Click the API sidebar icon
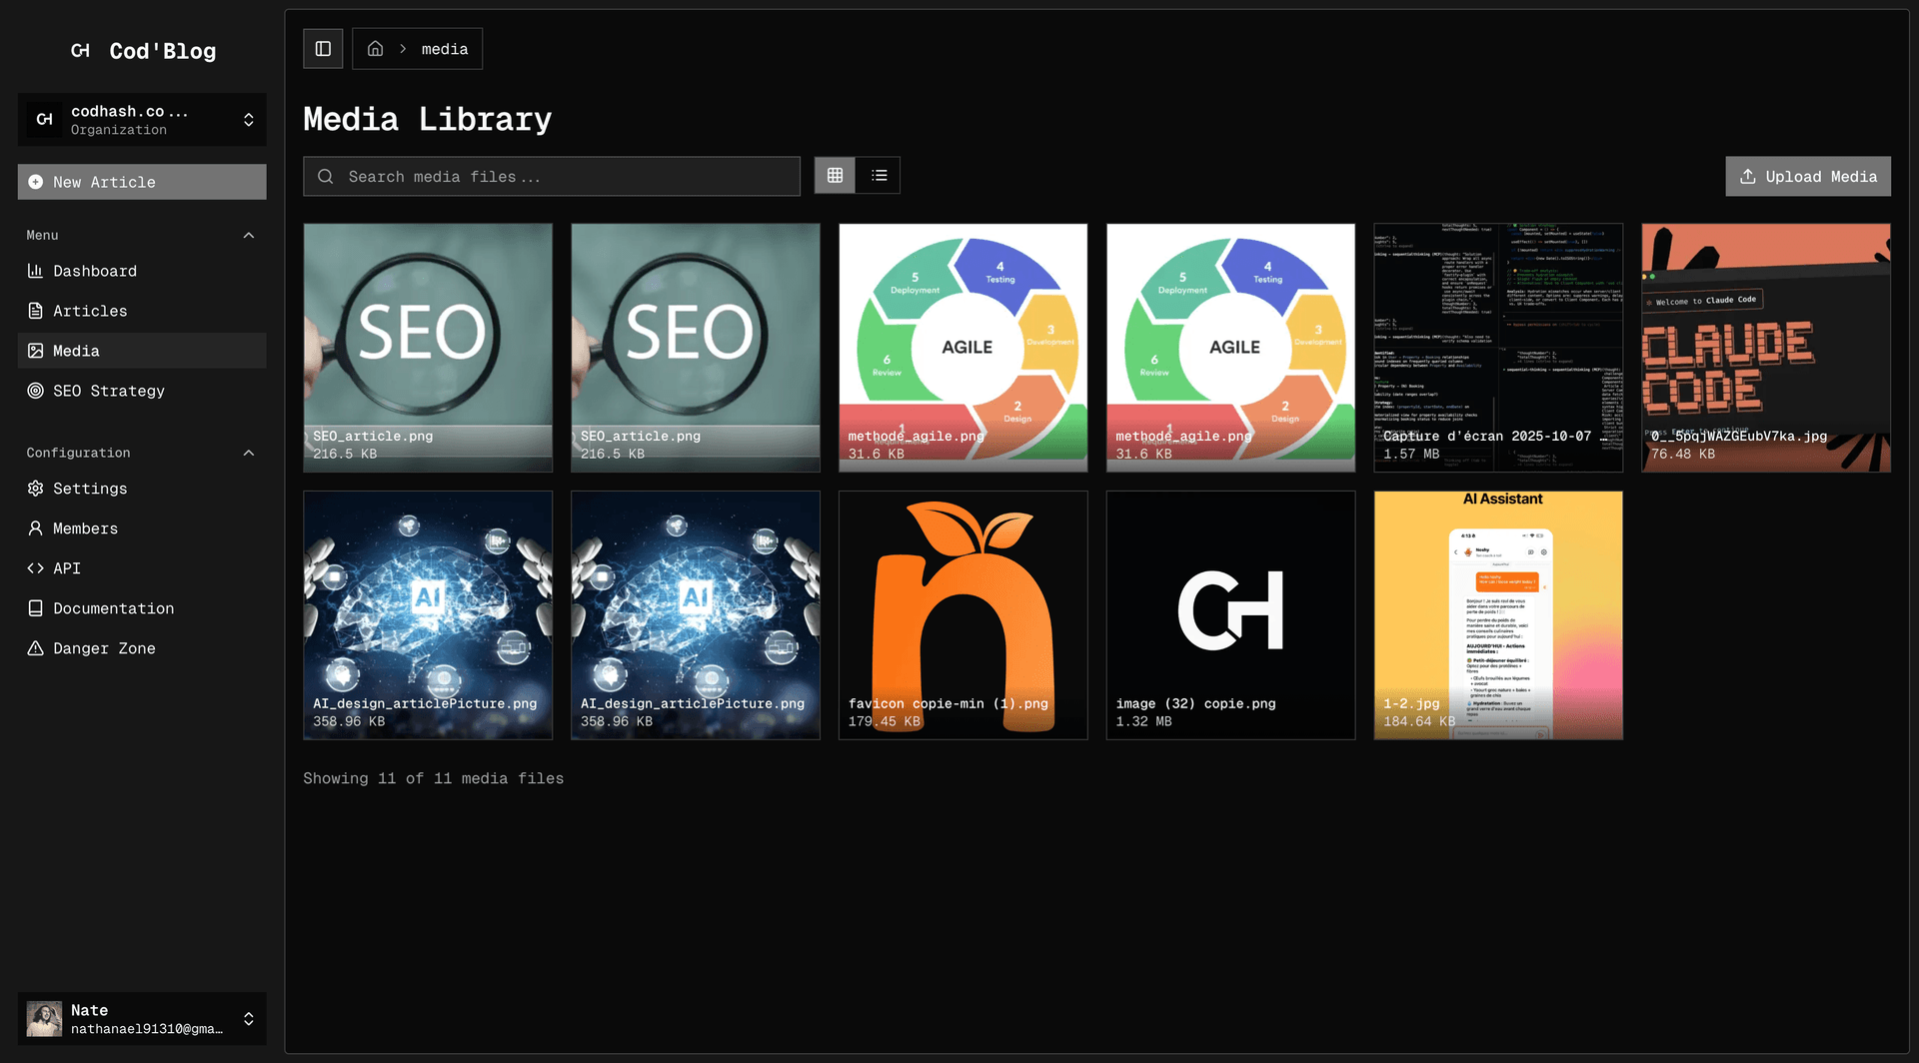The height and width of the screenshot is (1063, 1919). pos(36,567)
